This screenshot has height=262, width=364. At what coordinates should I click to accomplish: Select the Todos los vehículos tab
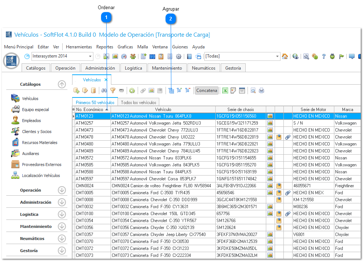138,103
